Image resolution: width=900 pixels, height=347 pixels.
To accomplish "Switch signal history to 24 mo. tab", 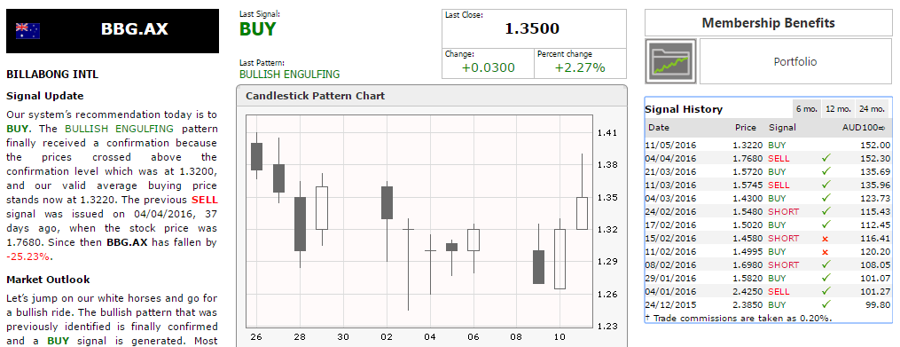I will tap(872, 108).
